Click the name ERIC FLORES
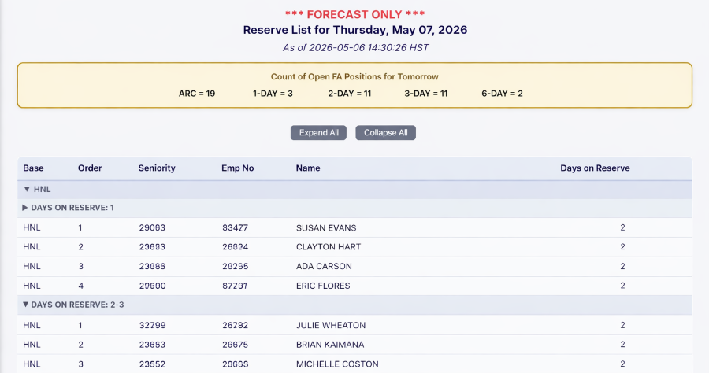The height and width of the screenshot is (373, 709). point(323,286)
